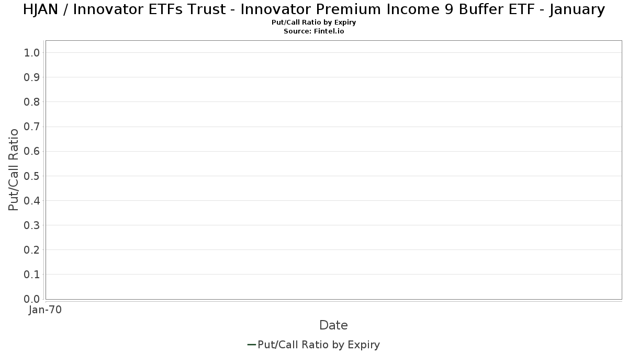Click the 0.2 y-axis tick label
Image resolution: width=628 pixels, height=353 pixels.
[32, 249]
